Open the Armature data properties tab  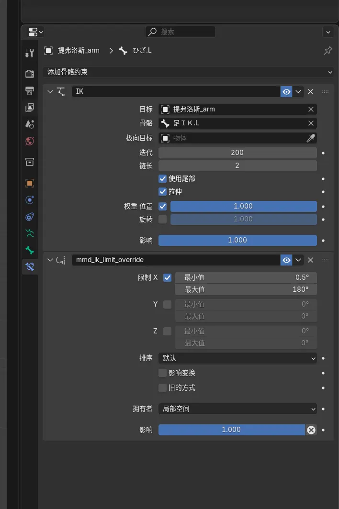30,233
